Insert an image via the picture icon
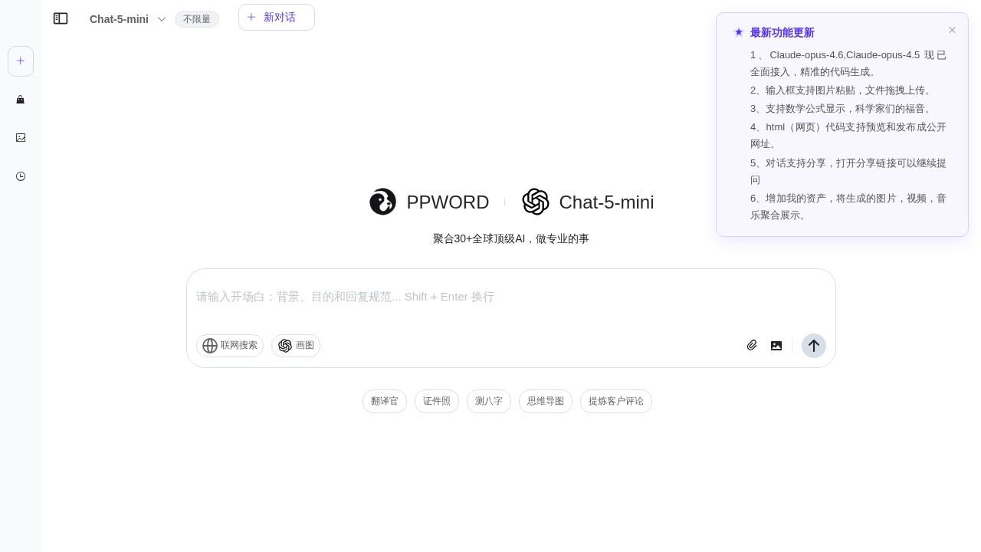 click(776, 346)
